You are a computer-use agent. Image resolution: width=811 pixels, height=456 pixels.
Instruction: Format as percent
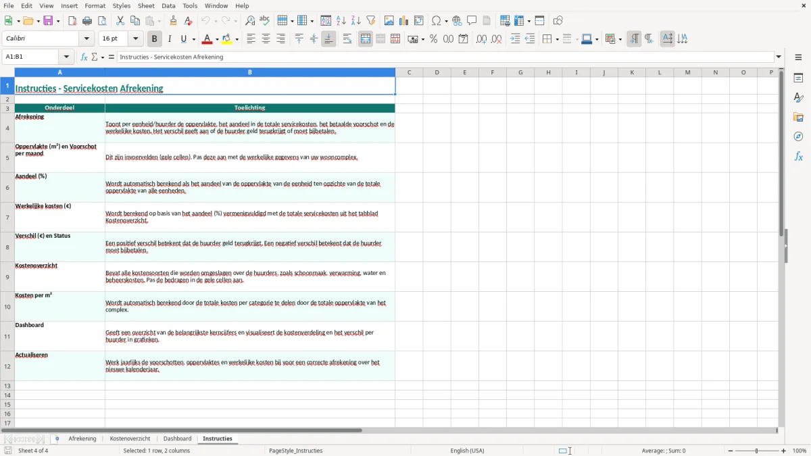tap(433, 39)
